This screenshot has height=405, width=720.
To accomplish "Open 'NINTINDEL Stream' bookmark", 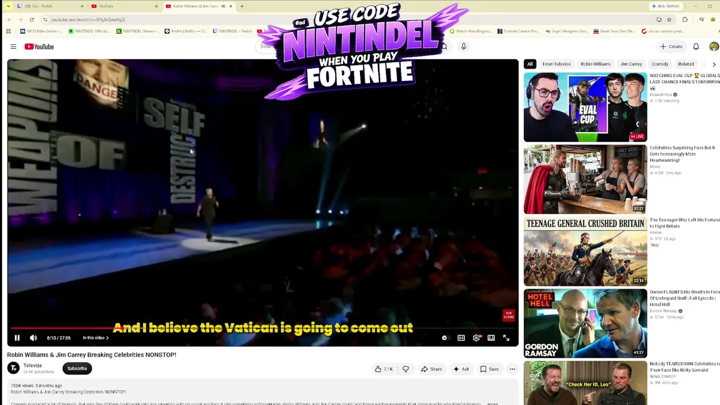I will tap(138, 31).
